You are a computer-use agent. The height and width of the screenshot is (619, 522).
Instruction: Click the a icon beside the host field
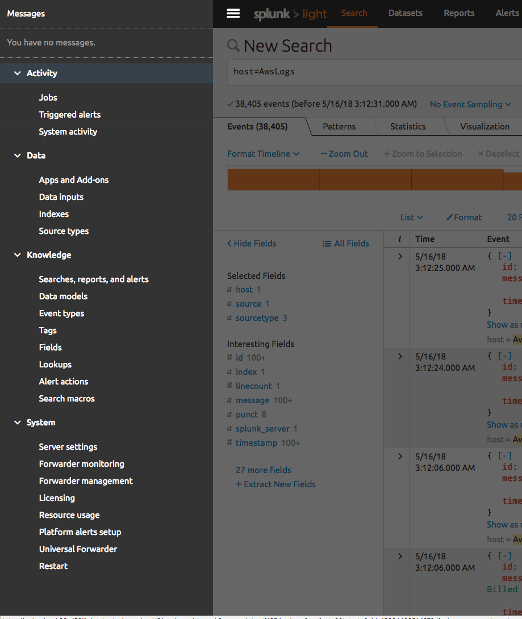[x=231, y=289]
